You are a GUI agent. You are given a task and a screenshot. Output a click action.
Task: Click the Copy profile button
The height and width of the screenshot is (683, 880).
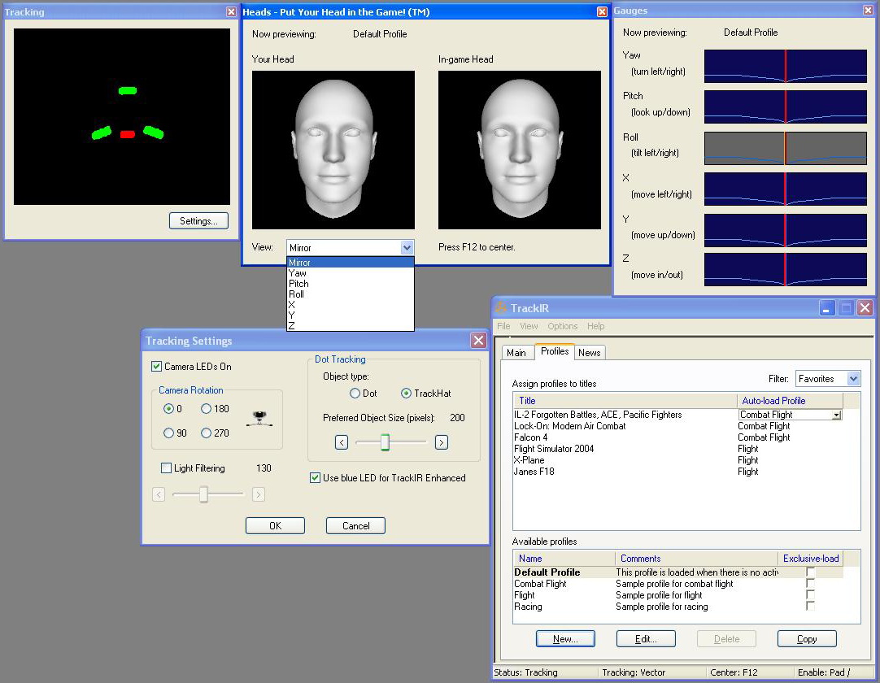click(x=807, y=638)
